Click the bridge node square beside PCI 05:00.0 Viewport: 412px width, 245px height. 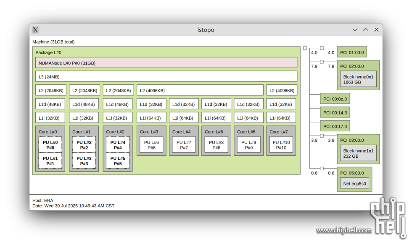(x=322, y=168)
